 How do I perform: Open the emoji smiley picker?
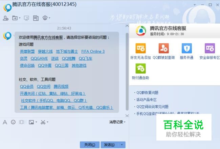[13, 122]
